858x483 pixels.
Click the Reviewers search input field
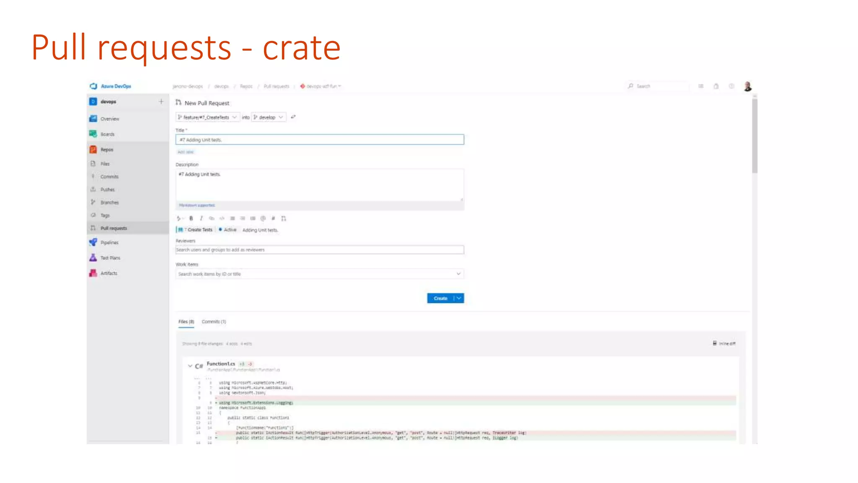coord(320,250)
